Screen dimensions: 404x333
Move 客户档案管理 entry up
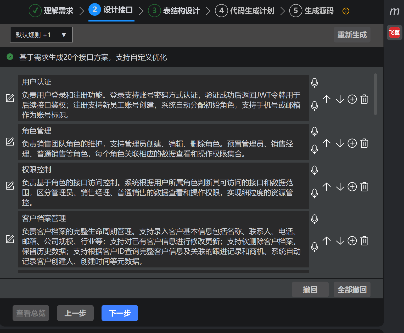(x=327, y=241)
